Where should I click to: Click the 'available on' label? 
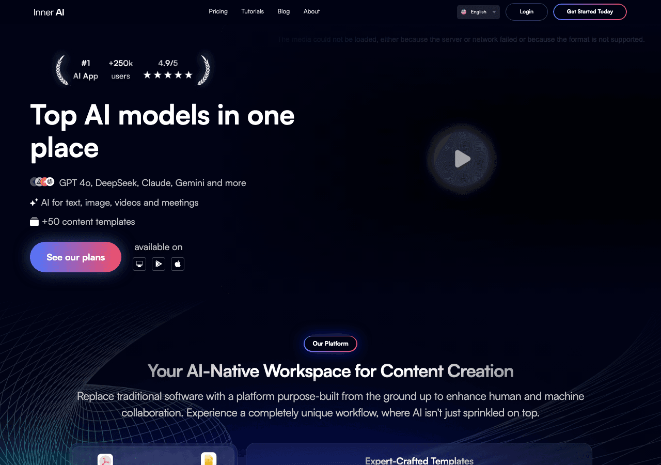158,247
